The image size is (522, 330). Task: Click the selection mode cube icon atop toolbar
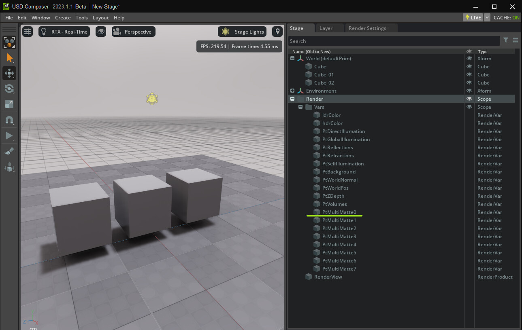tap(9, 42)
